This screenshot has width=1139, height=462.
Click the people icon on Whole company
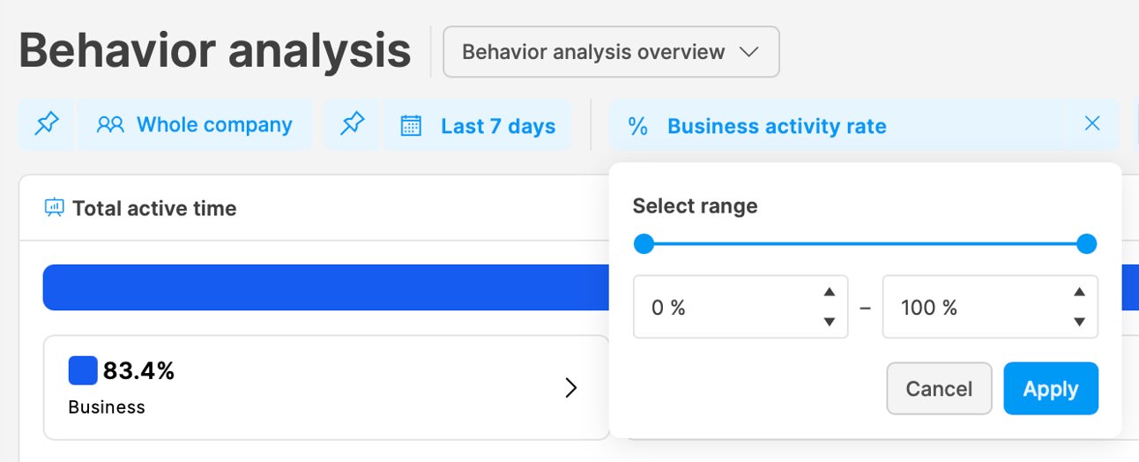[110, 125]
